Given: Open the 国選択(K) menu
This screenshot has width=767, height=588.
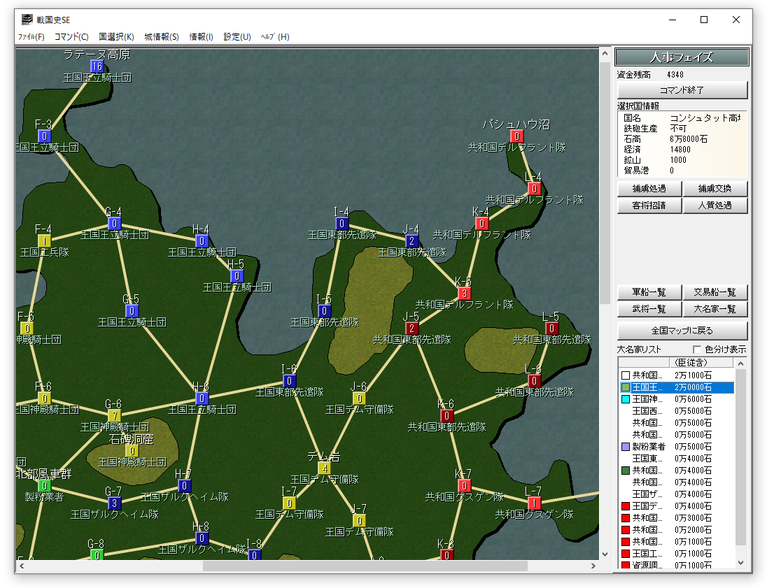Looking at the screenshot, I should point(116,37).
